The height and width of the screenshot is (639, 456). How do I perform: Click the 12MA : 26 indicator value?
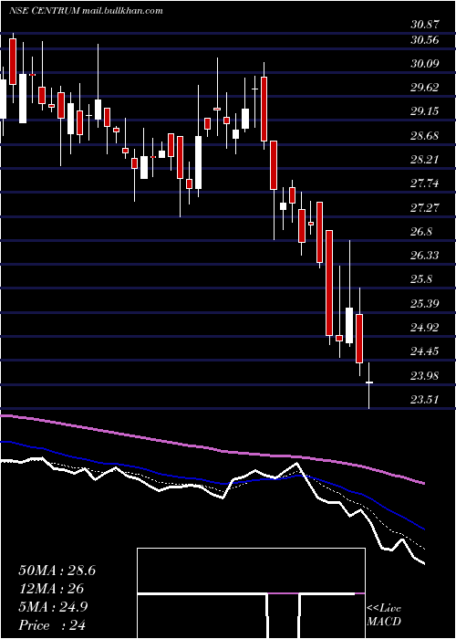(x=50, y=589)
